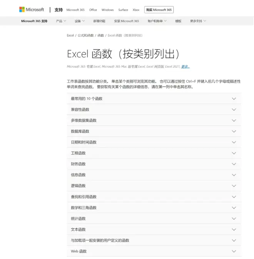Expand the 日期和时间函数 section
The height and width of the screenshot is (259, 254).
(154, 142)
